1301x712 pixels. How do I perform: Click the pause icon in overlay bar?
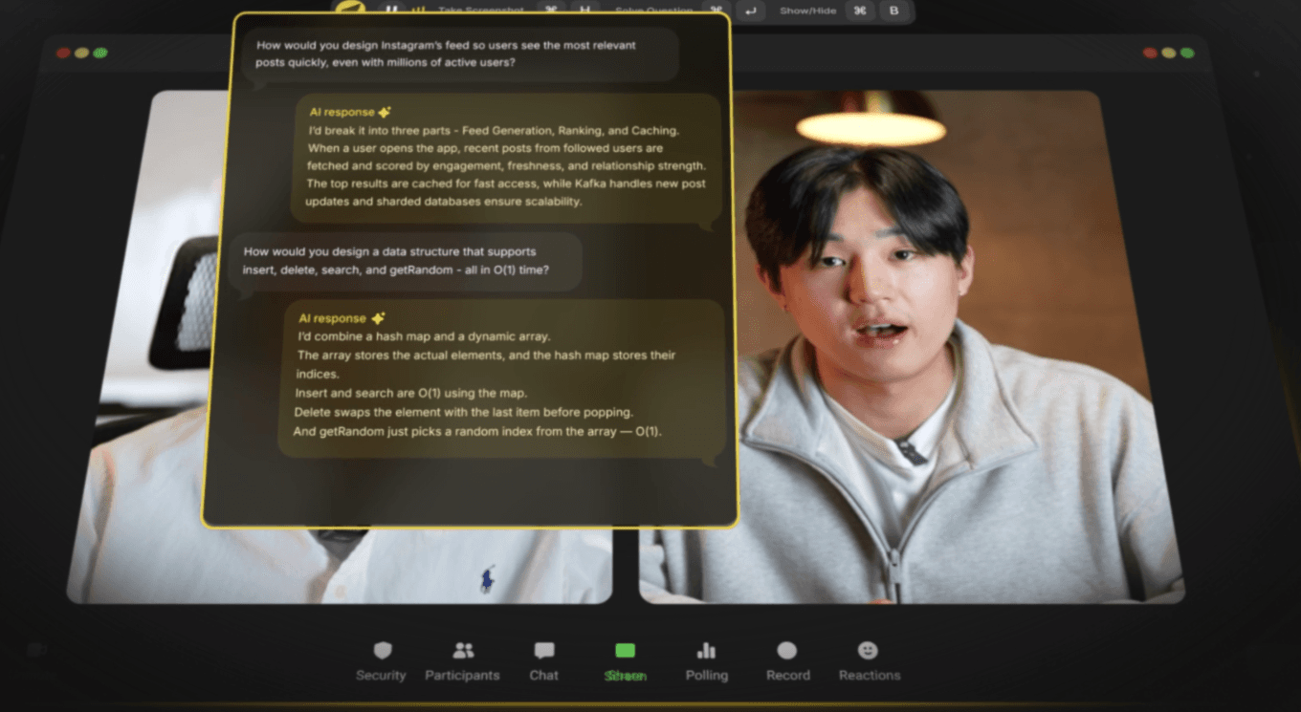click(x=392, y=10)
